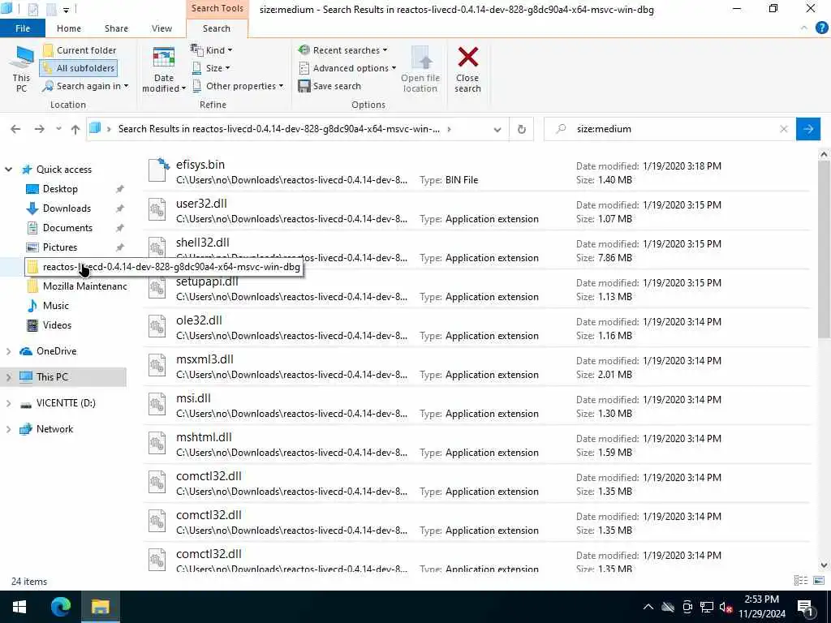This screenshot has width=831, height=623.
Task: Open Recent searches dropdown
Action: 342,49
